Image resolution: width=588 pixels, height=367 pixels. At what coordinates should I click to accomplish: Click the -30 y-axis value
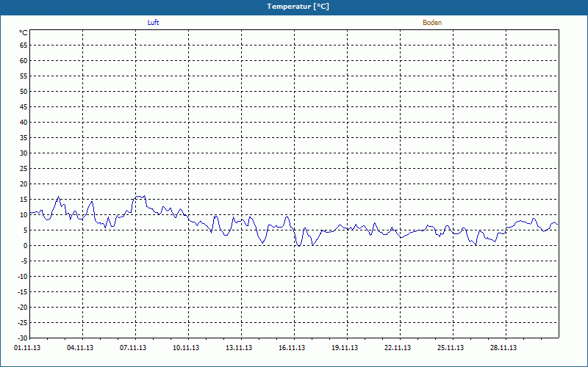pos(23,338)
